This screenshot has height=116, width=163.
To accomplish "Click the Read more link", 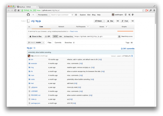I will tap(74, 31).
